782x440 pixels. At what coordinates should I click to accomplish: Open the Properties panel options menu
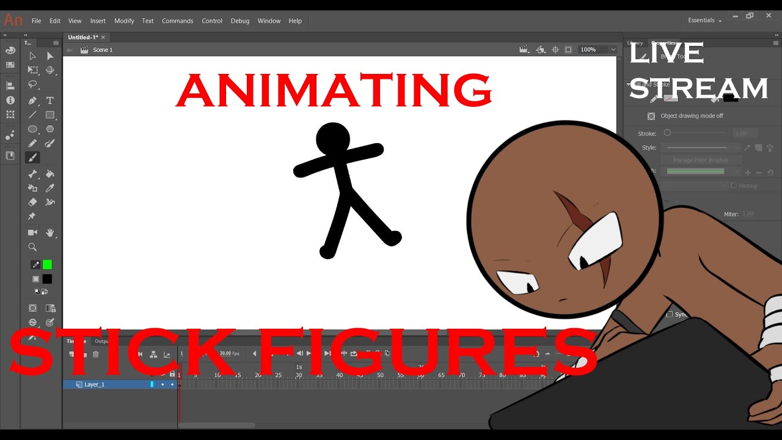coord(775,43)
